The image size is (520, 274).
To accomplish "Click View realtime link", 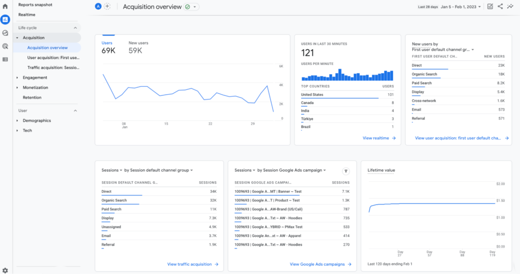I will coord(379,138).
